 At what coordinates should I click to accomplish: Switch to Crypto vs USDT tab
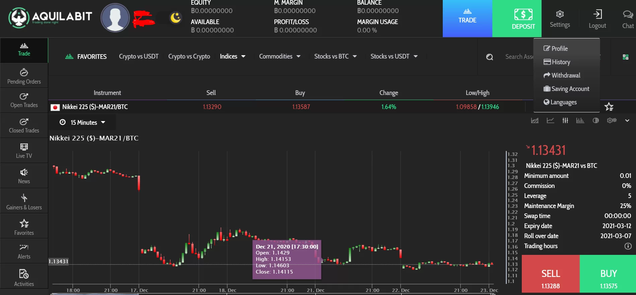point(139,57)
